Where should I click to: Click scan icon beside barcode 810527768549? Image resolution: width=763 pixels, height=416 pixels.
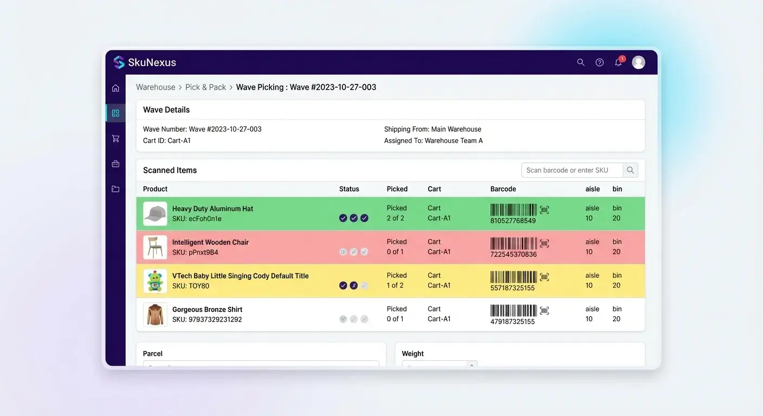click(545, 210)
